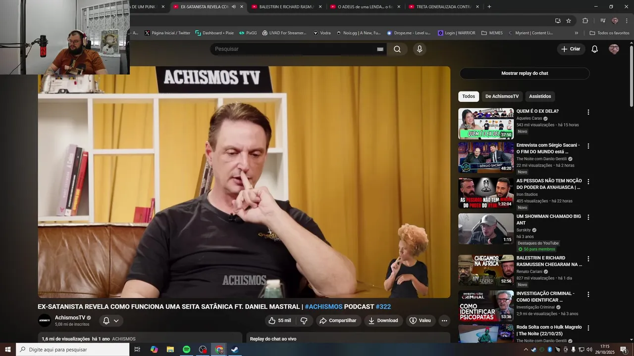Open AchismosTV channel avatar
The image size is (634, 356).
(x=45, y=320)
